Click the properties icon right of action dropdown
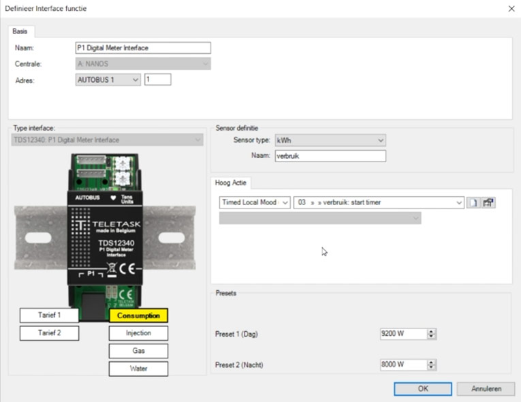 (x=488, y=203)
